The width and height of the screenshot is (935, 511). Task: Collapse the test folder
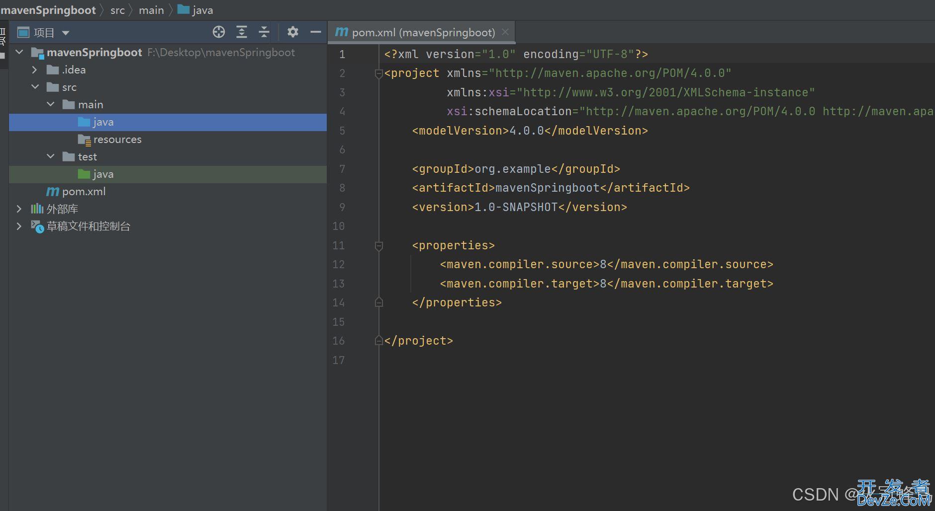coord(51,156)
